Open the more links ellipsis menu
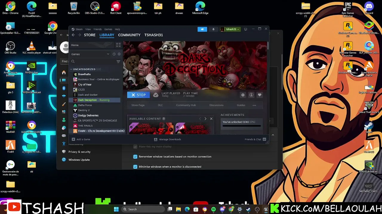Viewport: 382px width, 214px height. coord(254,105)
